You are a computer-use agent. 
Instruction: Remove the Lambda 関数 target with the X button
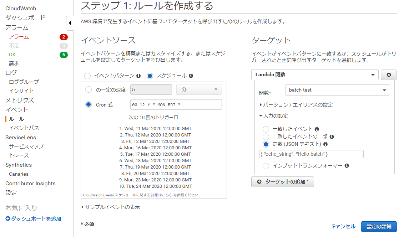389,74
